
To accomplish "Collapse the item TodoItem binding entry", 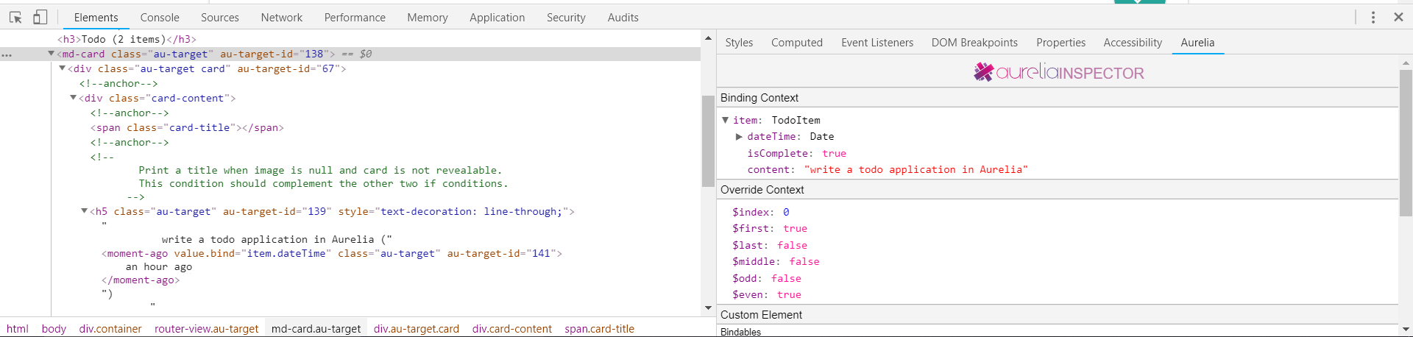I will [725, 120].
